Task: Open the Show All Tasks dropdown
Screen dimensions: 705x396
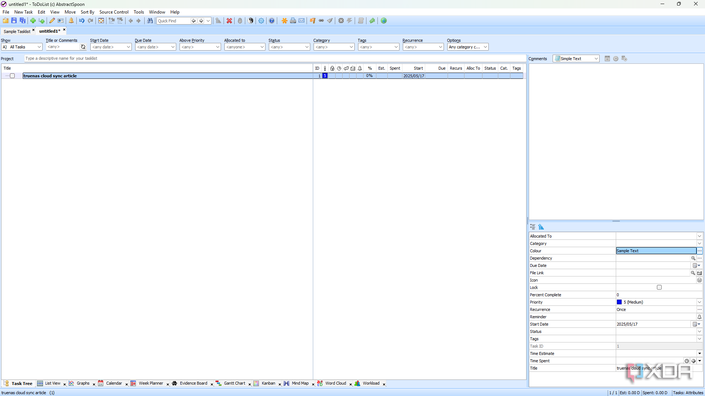Action: pos(22,47)
